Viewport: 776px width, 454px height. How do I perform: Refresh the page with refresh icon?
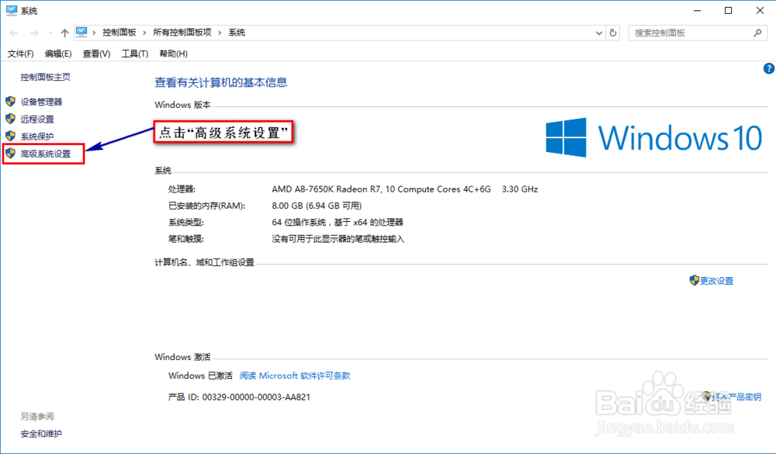tap(613, 33)
